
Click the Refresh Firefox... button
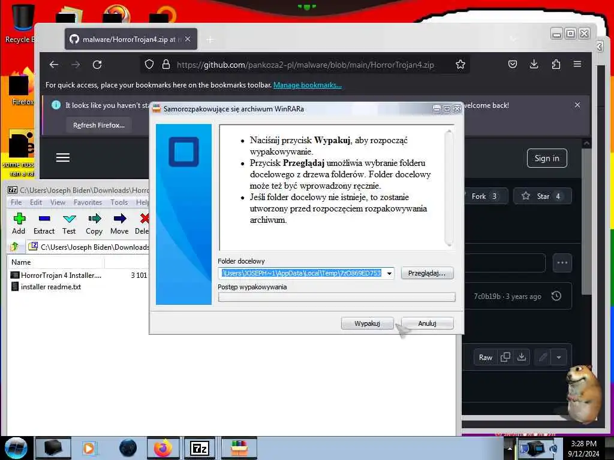point(99,125)
